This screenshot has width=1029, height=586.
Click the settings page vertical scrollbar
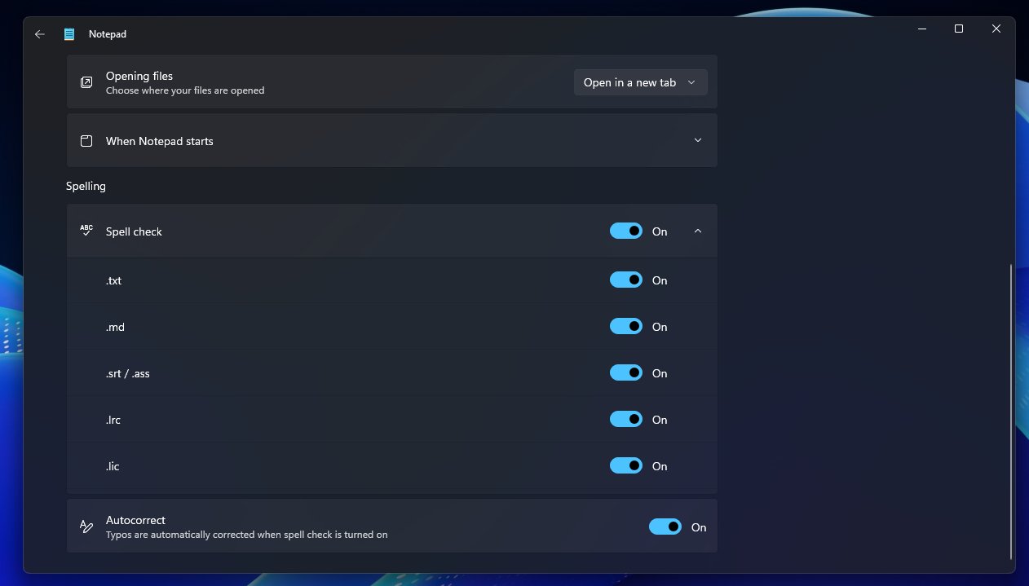pos(1011,412)
